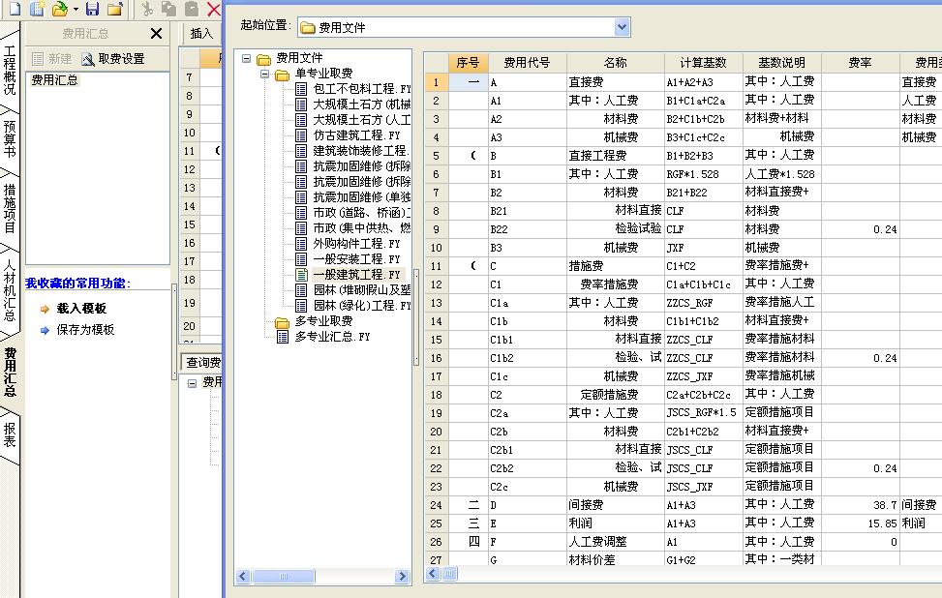Select the 费用汇总 item in the left list
The image size is (942, 598).
pyautogui.click(x=54, y=80)
